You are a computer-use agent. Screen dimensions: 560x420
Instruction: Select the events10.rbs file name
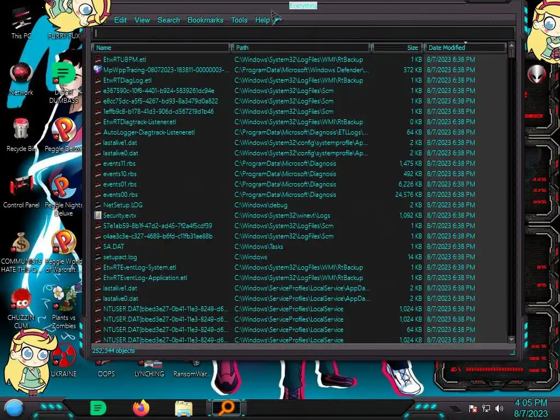[120, 174]
